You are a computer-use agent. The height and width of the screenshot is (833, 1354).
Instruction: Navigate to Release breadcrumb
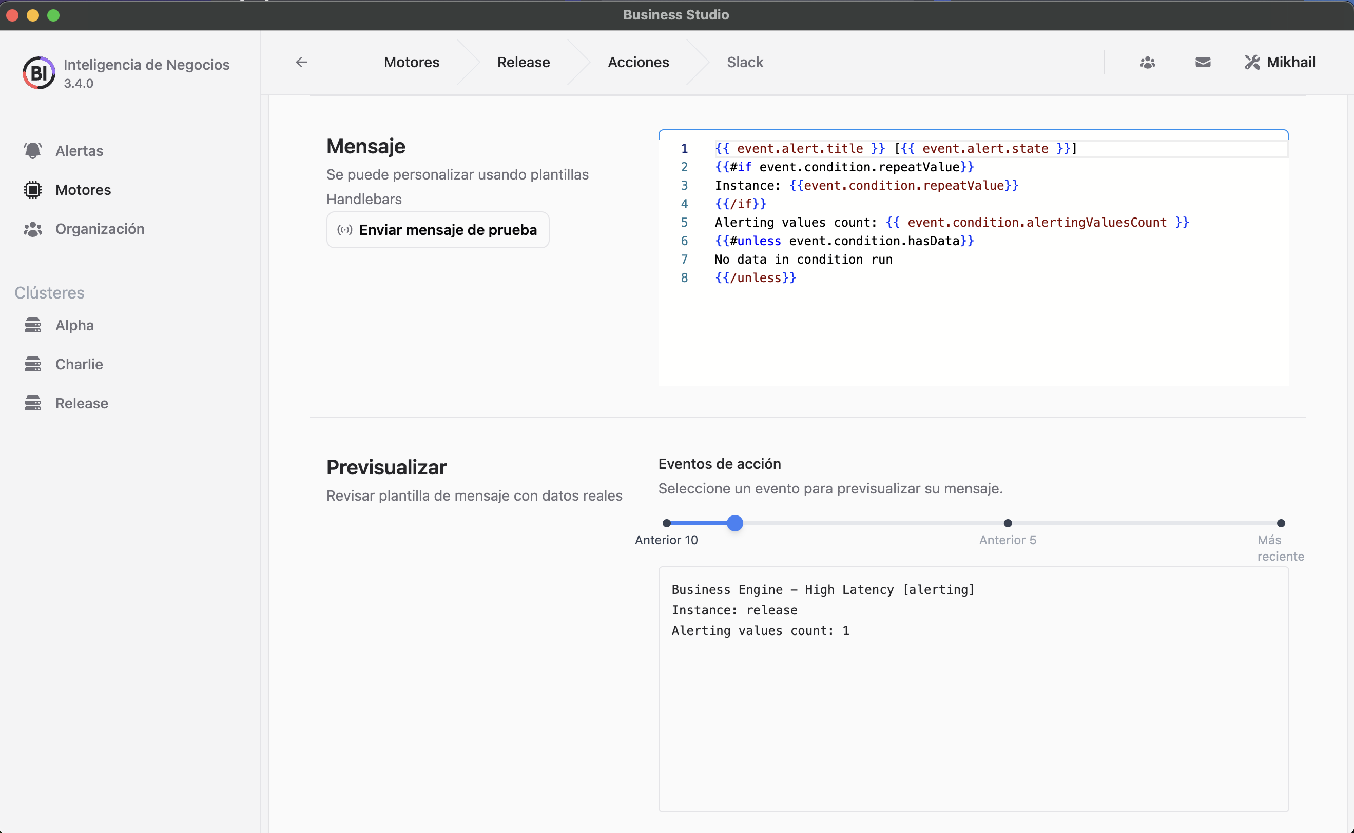click(524, 62)
